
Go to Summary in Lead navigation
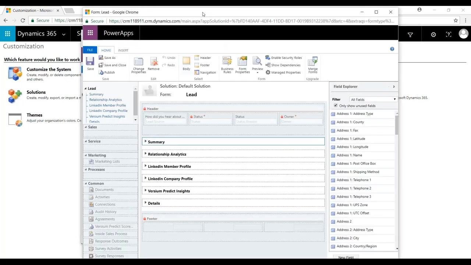(x=96, y=94)
